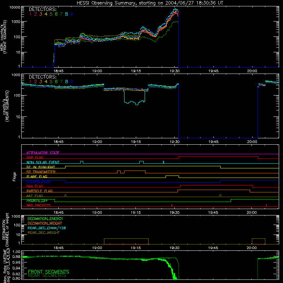Click DETECTORS: label in the front segments plot
Viewport: 283px width, 283px height.
[x=42, y=10]
